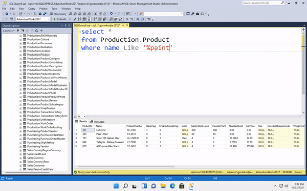Toggle Auto Hide pin on Object Explorer
The image size is (307, 191).
pos(65,25)
